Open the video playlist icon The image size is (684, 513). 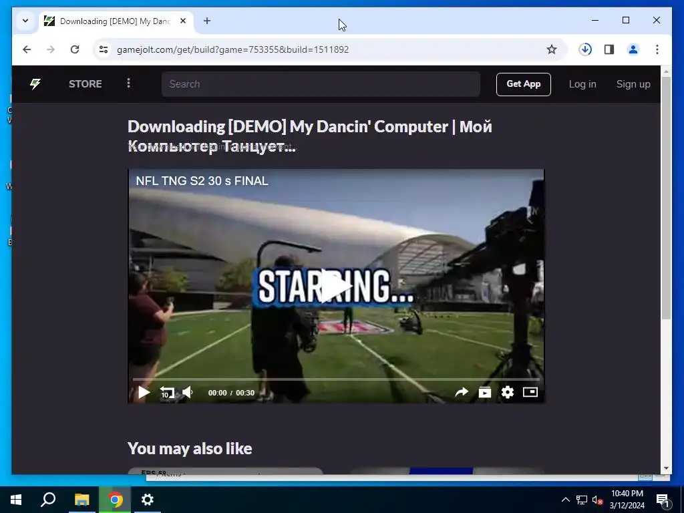coord(485,393)
